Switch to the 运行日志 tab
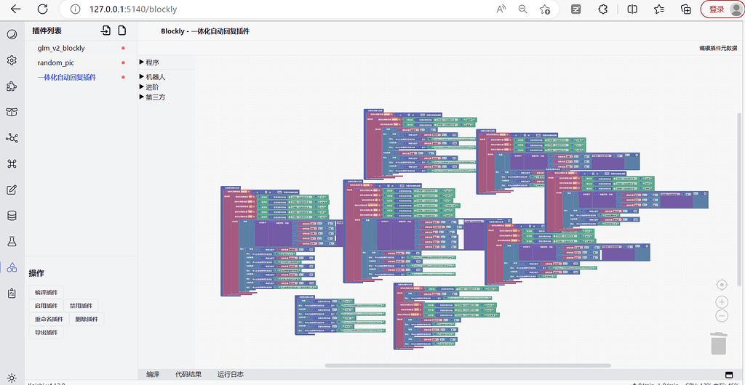This screenshot has width=745, height=385. pyautogui.click(x=230, y=375)
